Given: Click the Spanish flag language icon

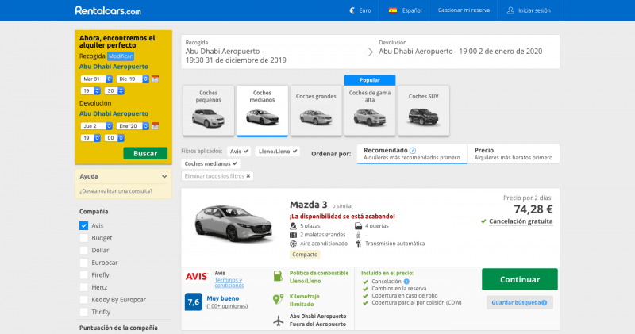Looking at the screenshot, I should [392, 10].
